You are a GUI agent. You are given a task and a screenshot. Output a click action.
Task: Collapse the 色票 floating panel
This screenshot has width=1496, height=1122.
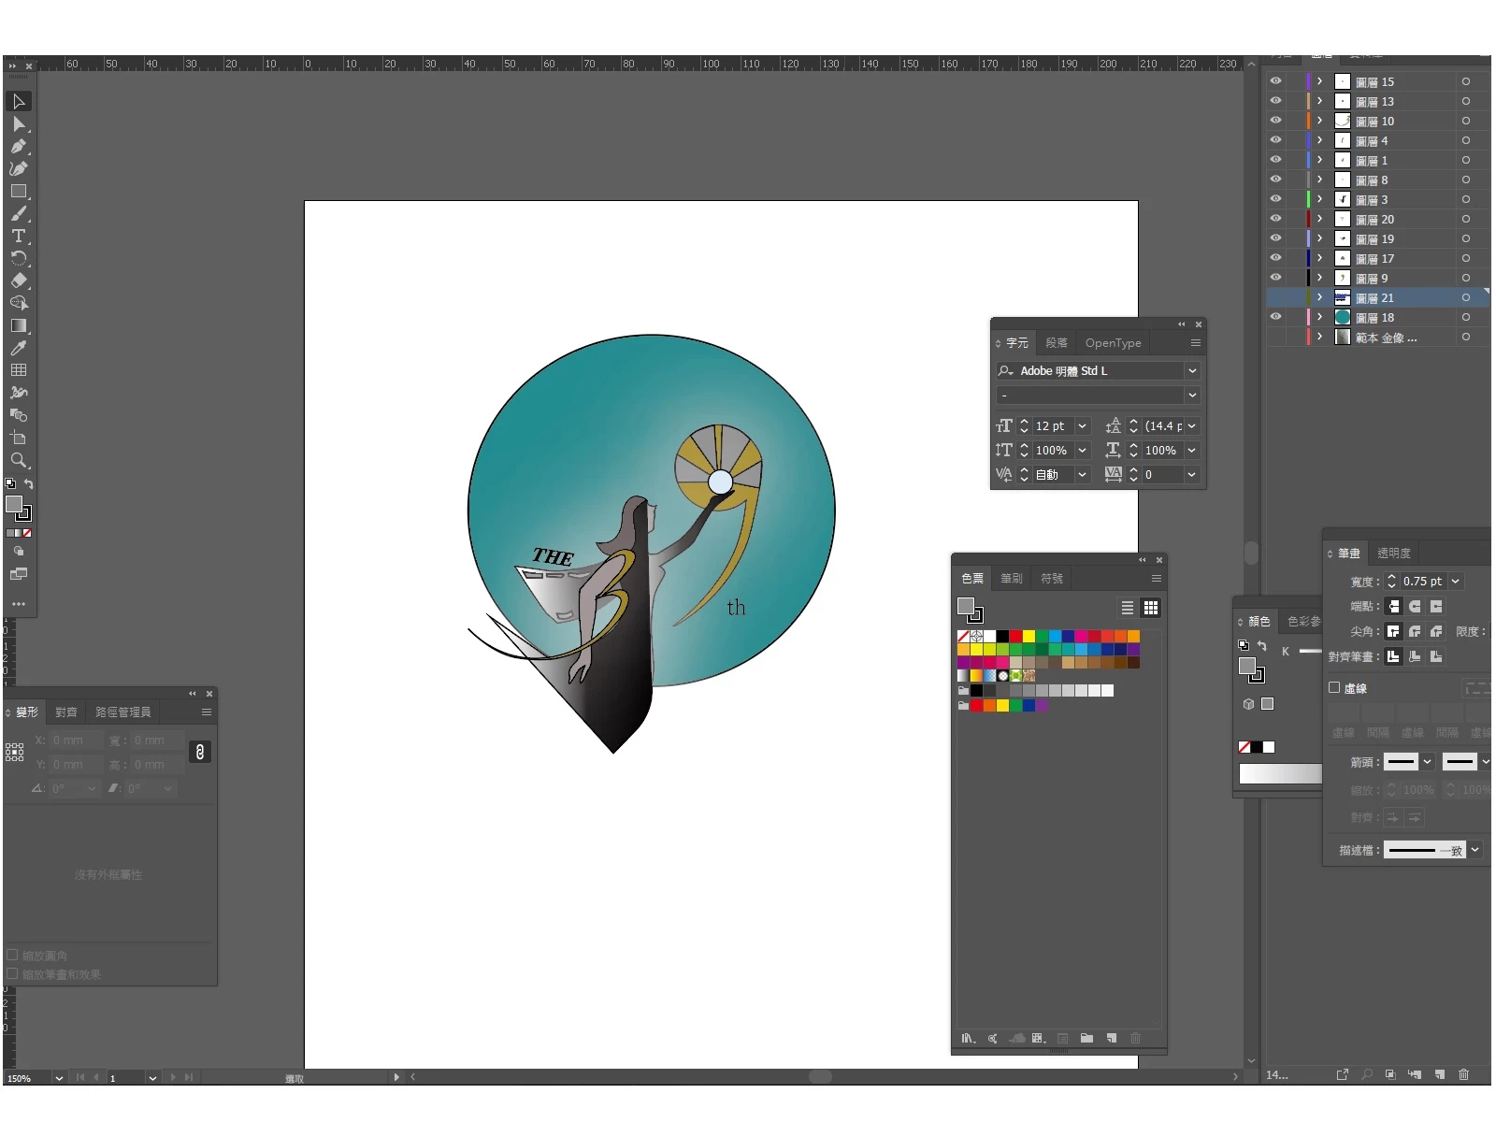[1142, 560]
